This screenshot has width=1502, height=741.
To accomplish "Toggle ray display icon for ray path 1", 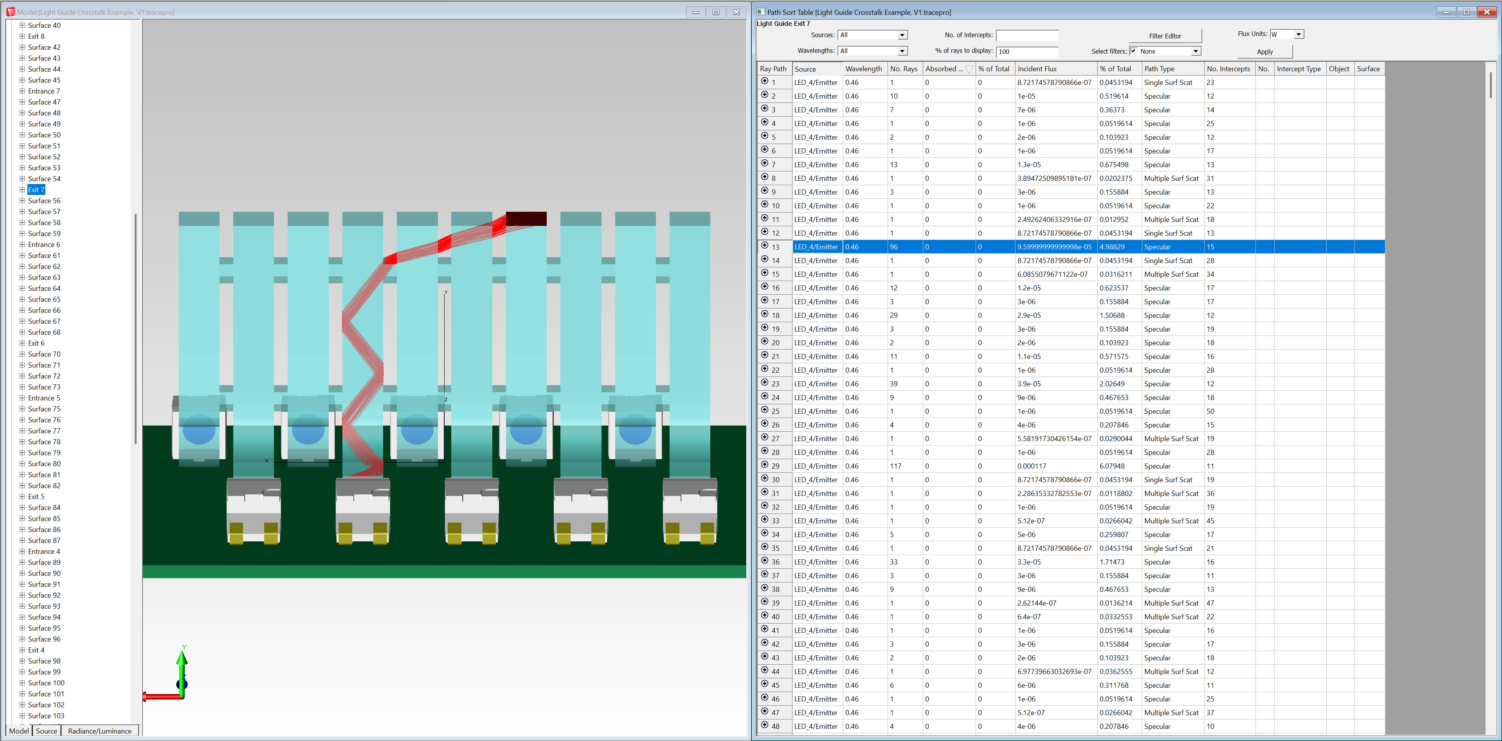I will pos(764,82).
